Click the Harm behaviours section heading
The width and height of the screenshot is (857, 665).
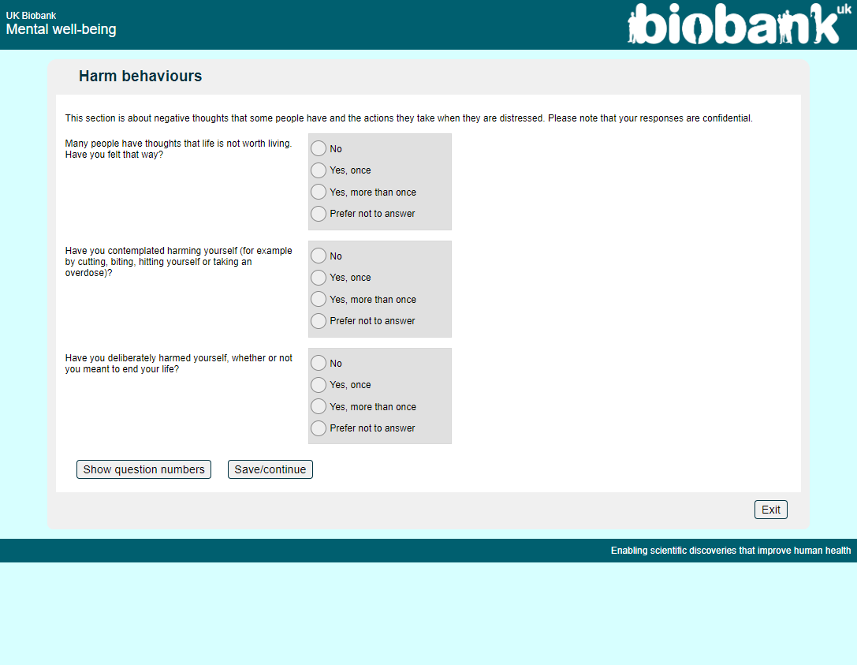140,77
